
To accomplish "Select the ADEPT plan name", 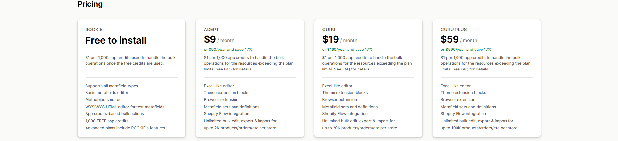I will pos(211,30).
